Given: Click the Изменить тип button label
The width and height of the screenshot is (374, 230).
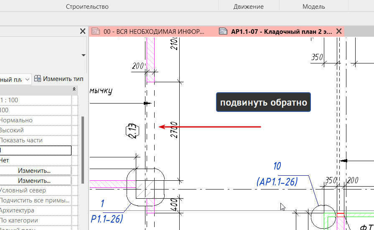Looking at the screenshot, I should tap(63, 79).
